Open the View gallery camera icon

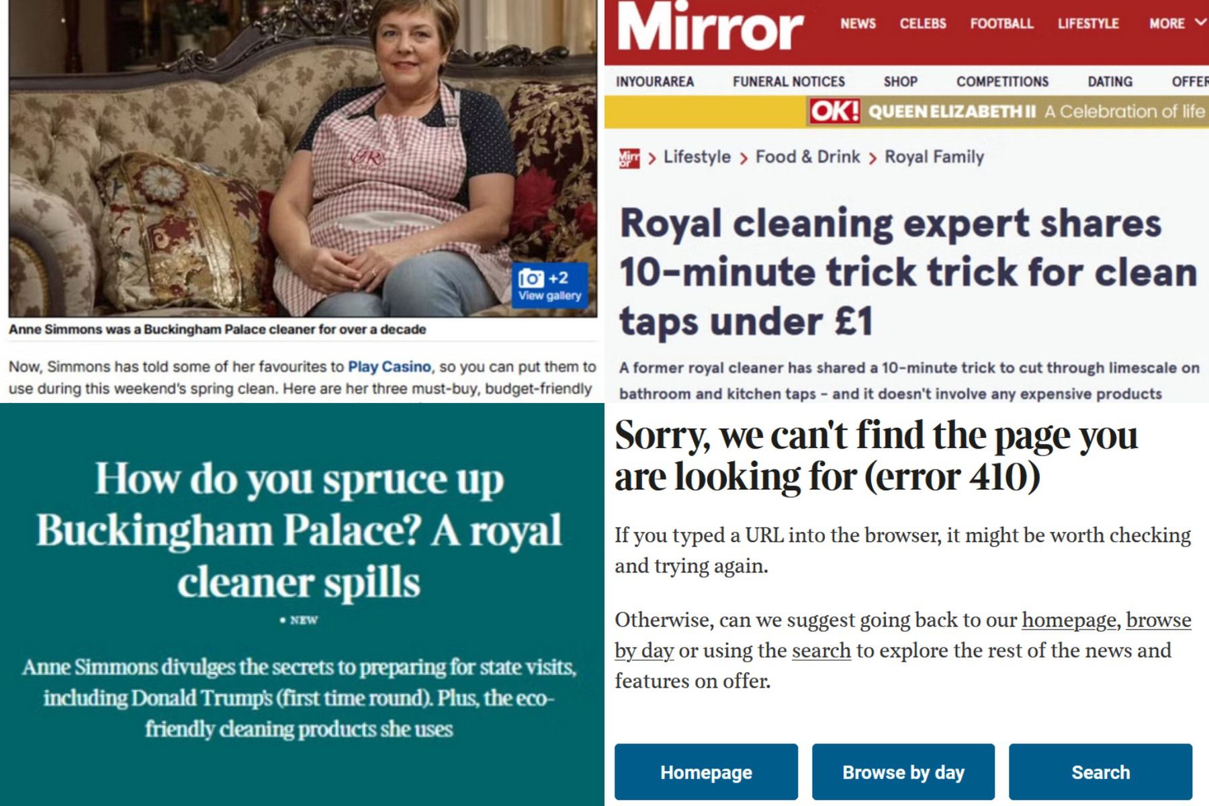pos(549,285)
